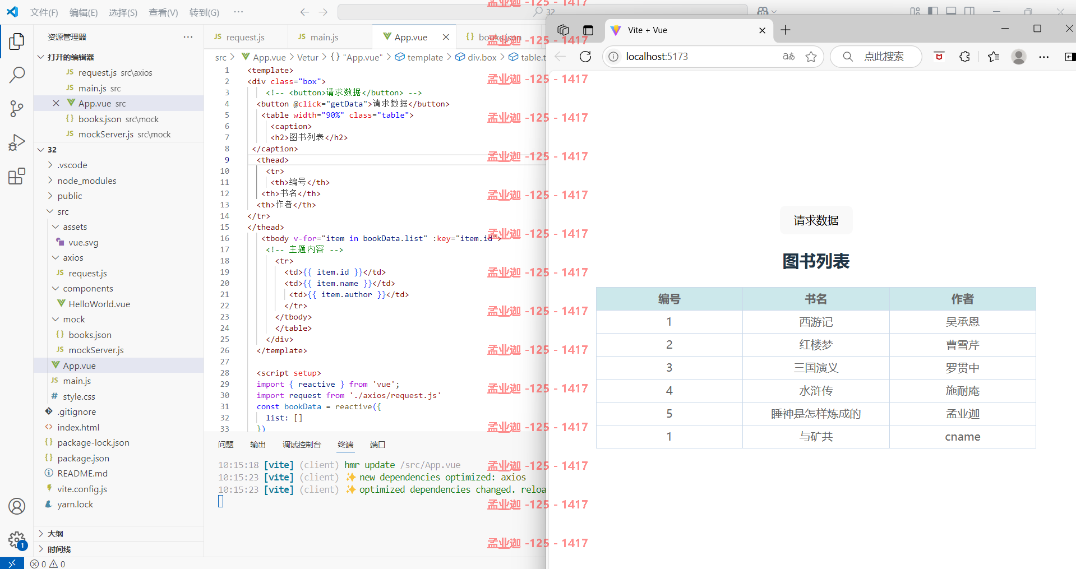The image size is (1076, 569).
Task: Click the 请求数据 button on the webpage
Action: (816, 220)
